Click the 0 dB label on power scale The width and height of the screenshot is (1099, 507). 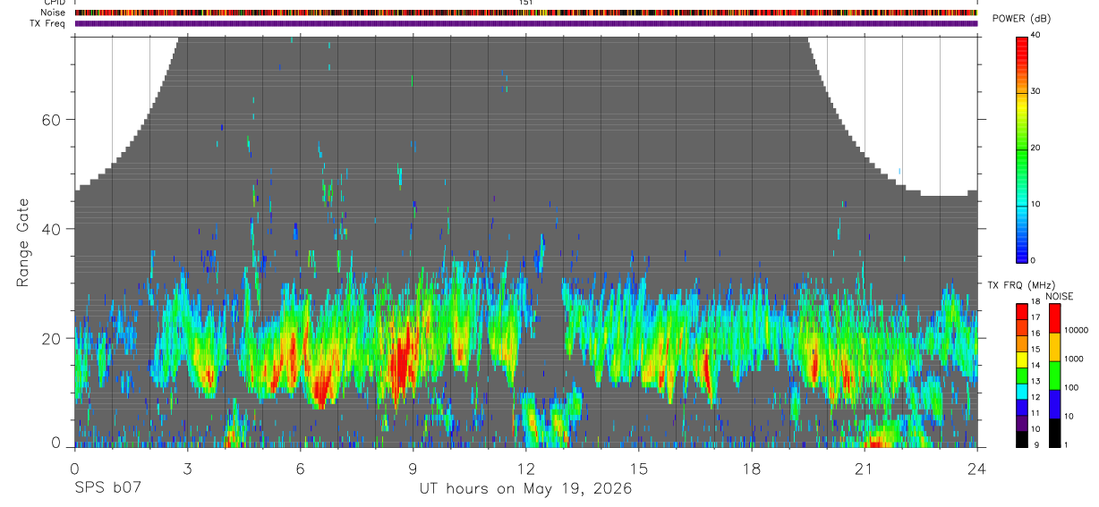[1034, 260]
